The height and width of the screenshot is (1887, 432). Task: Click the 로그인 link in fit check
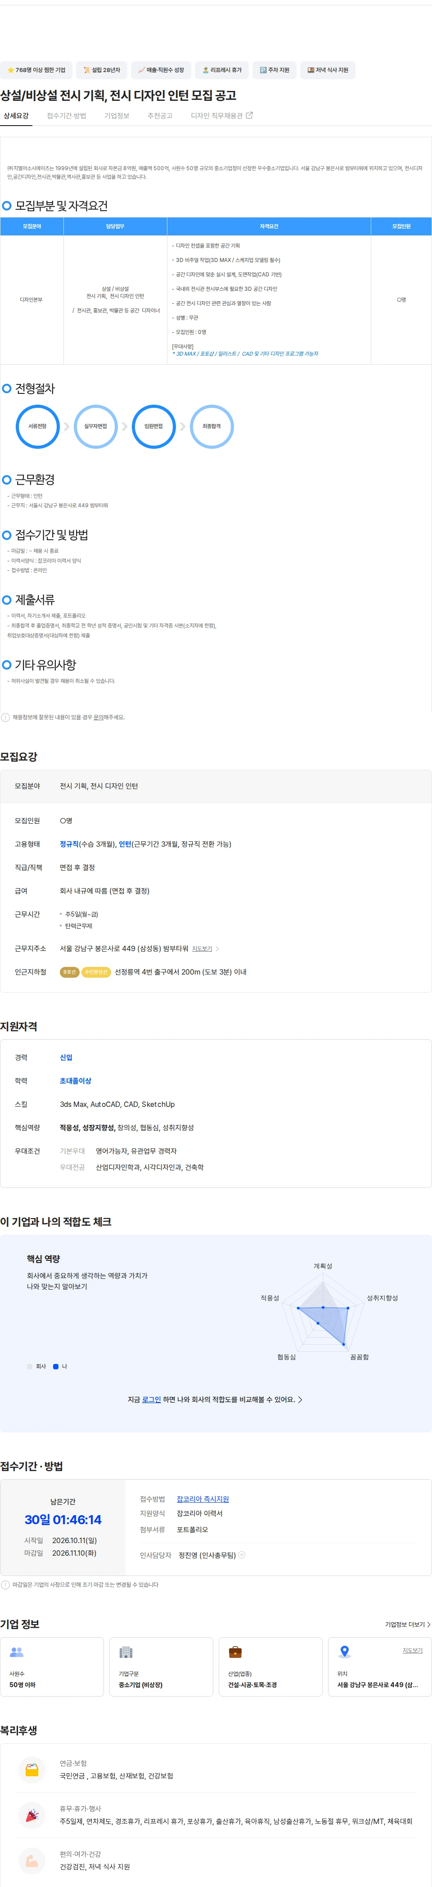(152, 1399)
